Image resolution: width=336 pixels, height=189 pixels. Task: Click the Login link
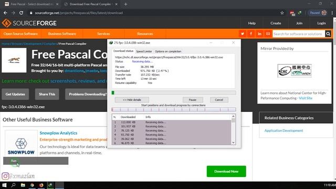pyautogui.click(x=321, y=23)
